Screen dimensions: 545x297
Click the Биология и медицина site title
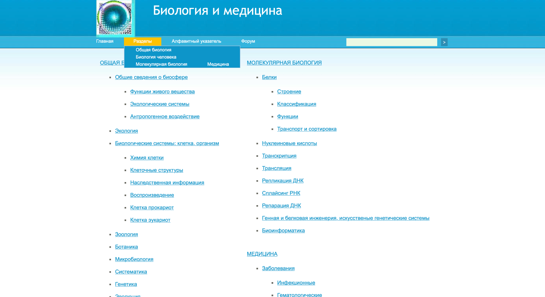pyautogui.click(x=217, y=11)
